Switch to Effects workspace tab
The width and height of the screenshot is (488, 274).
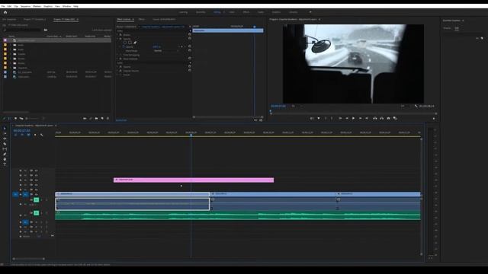[246, 12]
